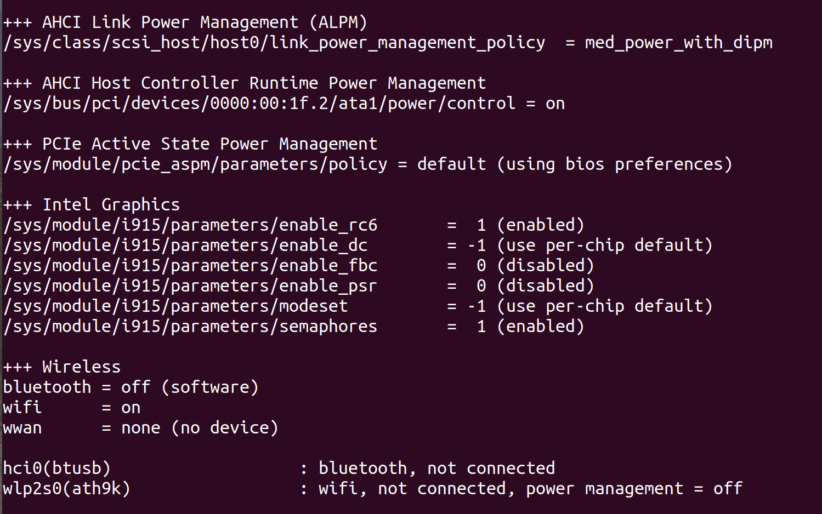Click the med_power_with_dipm value
This screenshot has width=822, height=514.
click(x=678, y=43)
